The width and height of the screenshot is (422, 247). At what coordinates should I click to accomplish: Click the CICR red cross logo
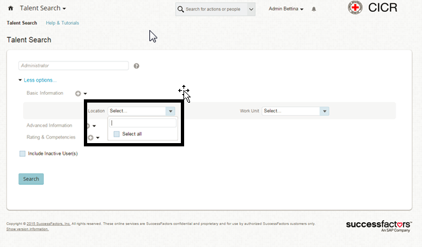point(355,8)
